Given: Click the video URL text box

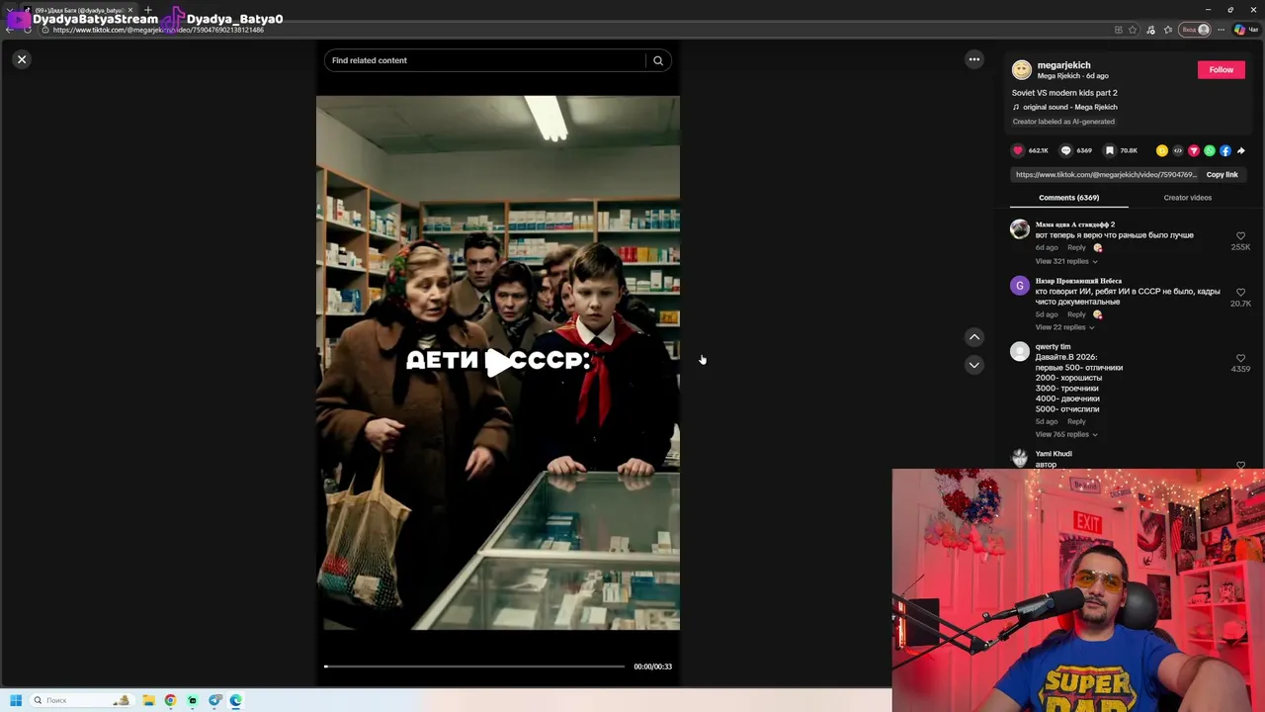Looking at the screenshot, I should click(x=1106, y=175).
